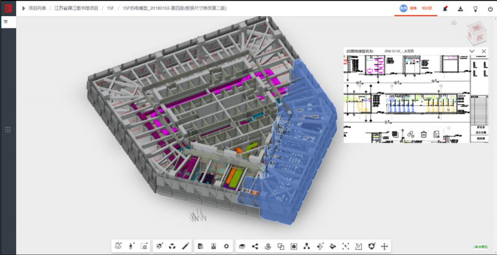Image resolution: width=497 pixels, height=255 pixels.
Task: Click the exploded cube icon
Action: [172, 246]
